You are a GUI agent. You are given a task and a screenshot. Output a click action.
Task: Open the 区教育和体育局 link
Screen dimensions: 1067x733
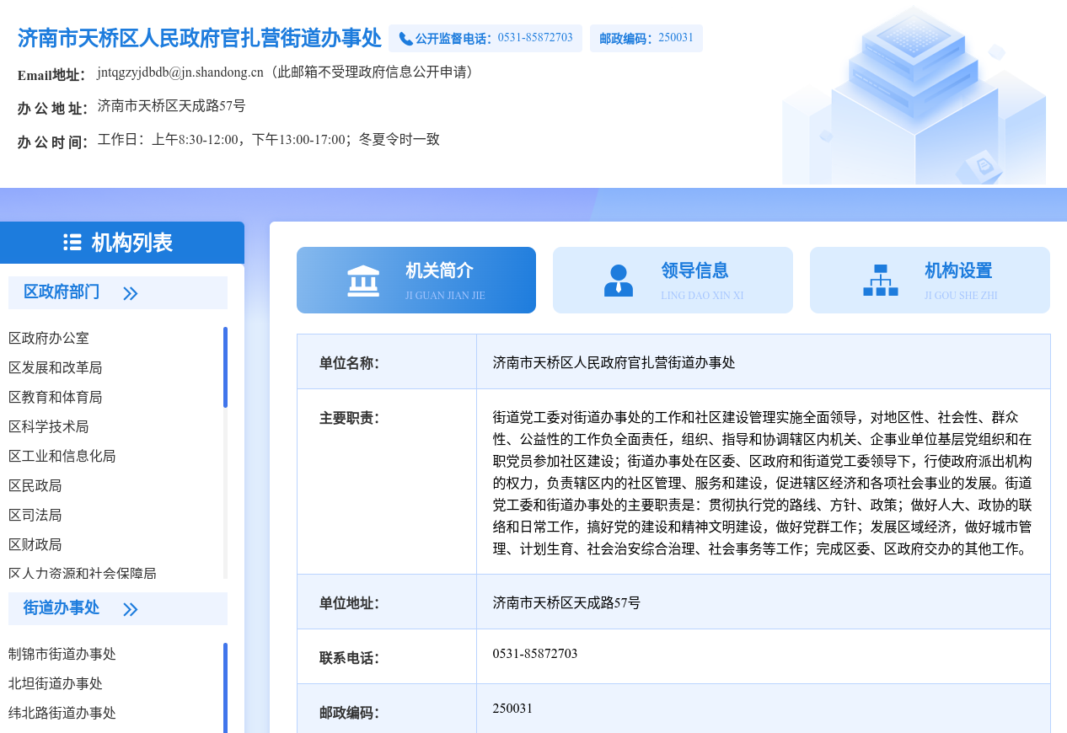tap(56, 397)
